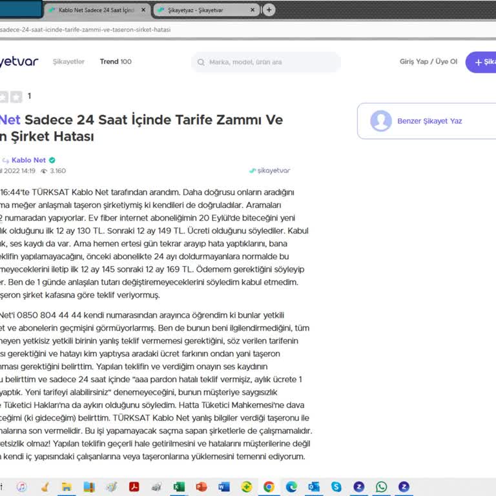Open the WinRAR archive icon in taskbar
Screen dimensions: 496x496
point(89,486)
